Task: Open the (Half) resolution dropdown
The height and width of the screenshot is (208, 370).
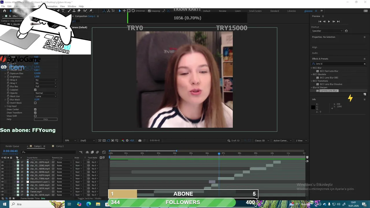Action: 88,140
